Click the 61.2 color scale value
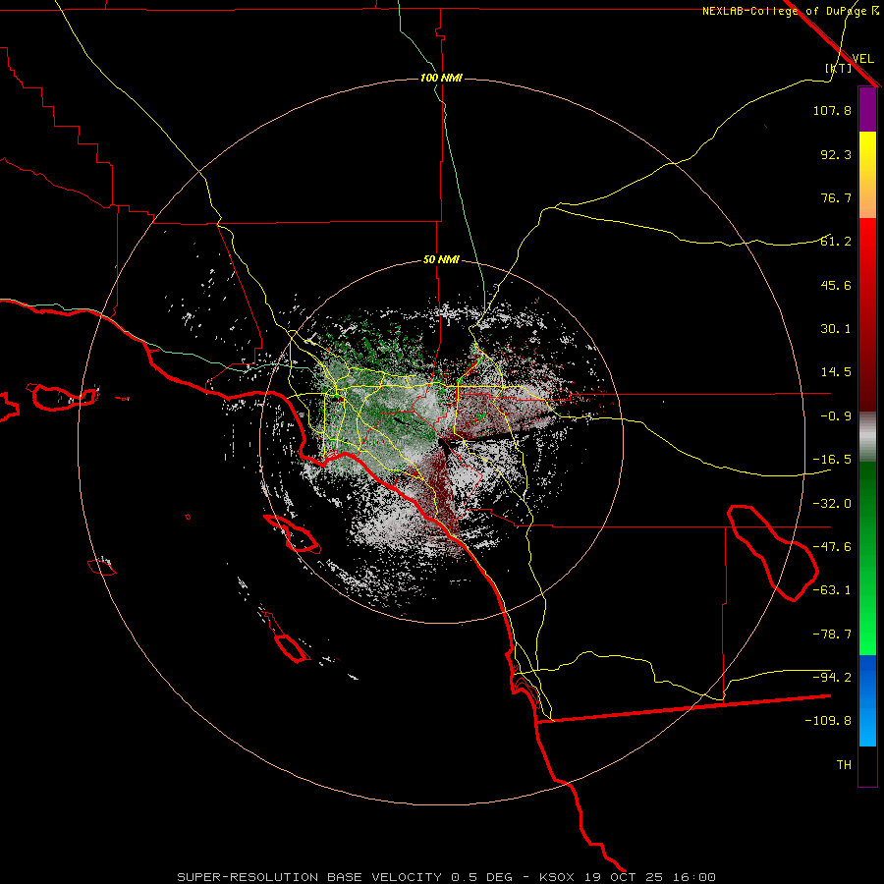Image resolution: width=884 pixels, height=884 pixels. tap(836, 242)
